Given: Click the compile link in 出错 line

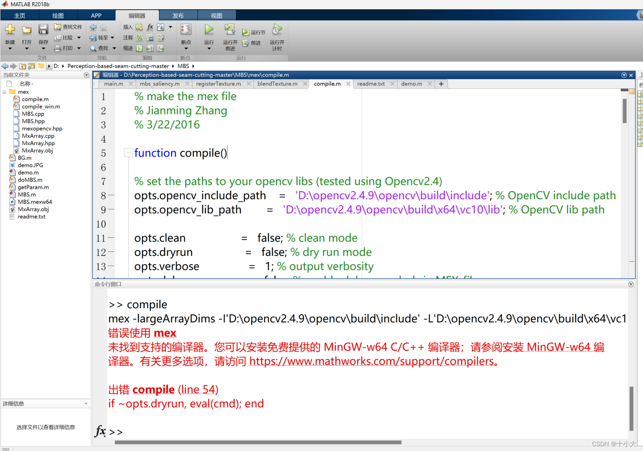Looking at the screenshot, I should [154, 389].
